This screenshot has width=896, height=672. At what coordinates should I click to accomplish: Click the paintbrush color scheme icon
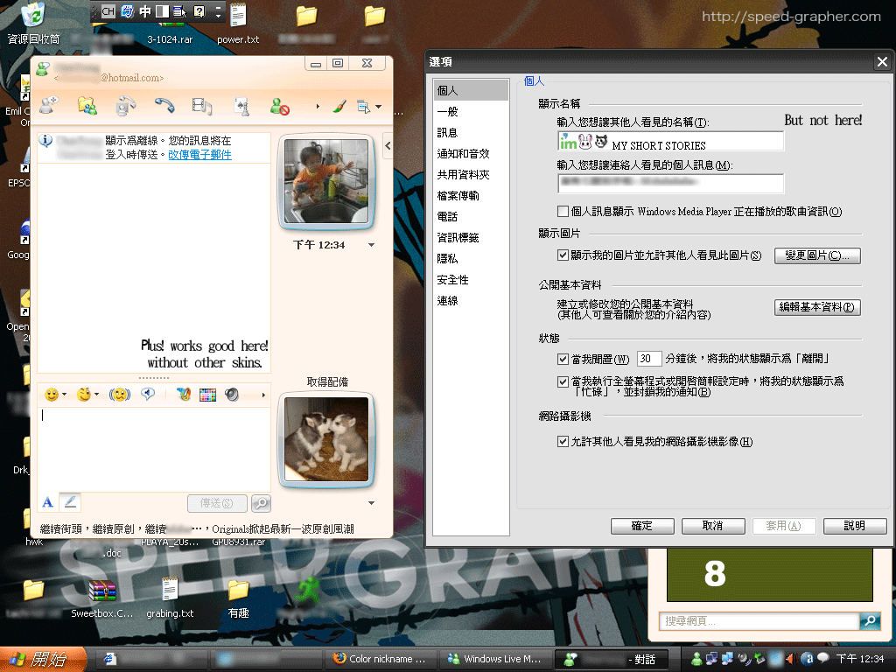pyautogui.click(x=339, y=106)
